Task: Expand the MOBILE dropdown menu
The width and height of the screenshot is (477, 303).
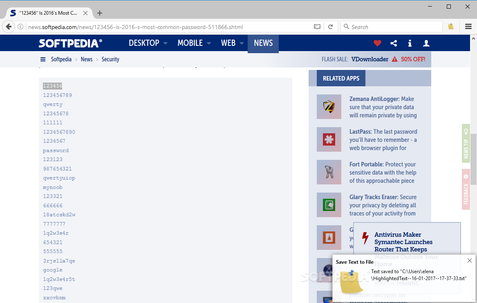Action: click(x=194, y=43)
